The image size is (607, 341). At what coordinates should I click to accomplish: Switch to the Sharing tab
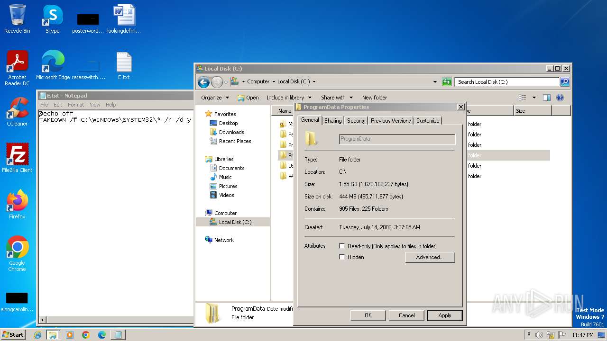[333, 121]
